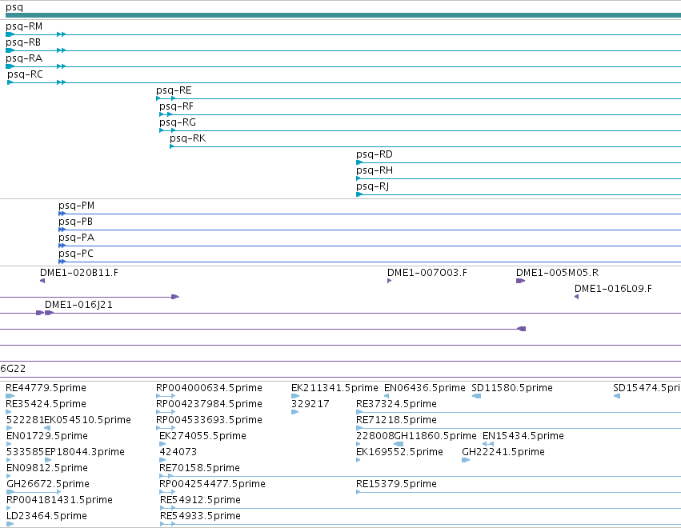The height and width of the screenshot is (528, 681).
Task: Select EST RE54912.5prime
Action: (200, 500)
